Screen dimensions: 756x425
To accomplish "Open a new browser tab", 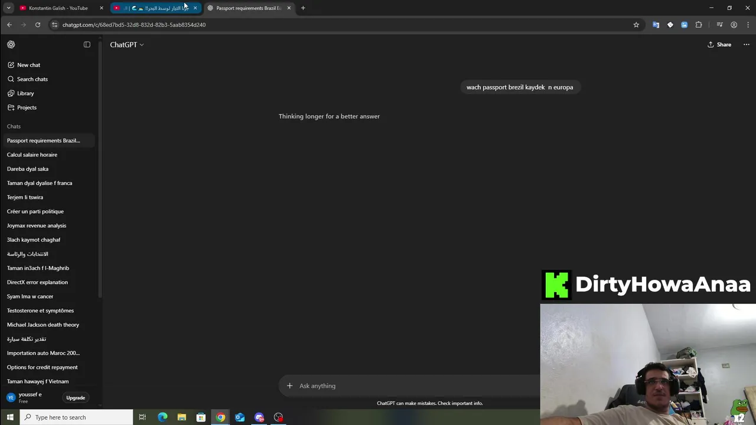I will 303,8.
